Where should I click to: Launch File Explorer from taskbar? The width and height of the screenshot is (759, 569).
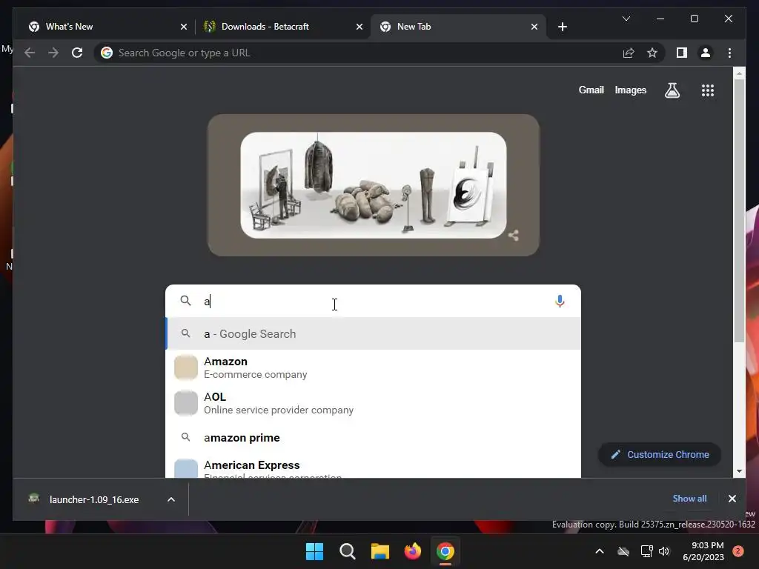[380, 551]
